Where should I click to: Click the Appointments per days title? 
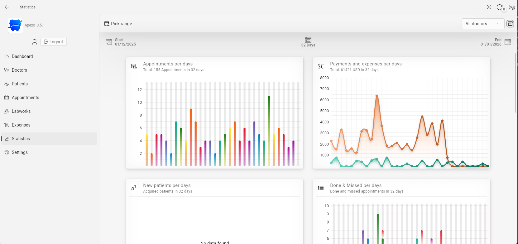point(168,64)
